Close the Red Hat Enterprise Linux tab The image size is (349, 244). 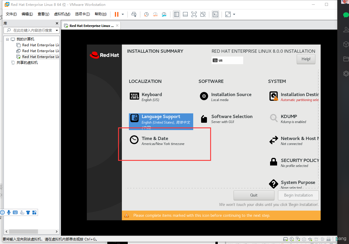click(117, 26)
